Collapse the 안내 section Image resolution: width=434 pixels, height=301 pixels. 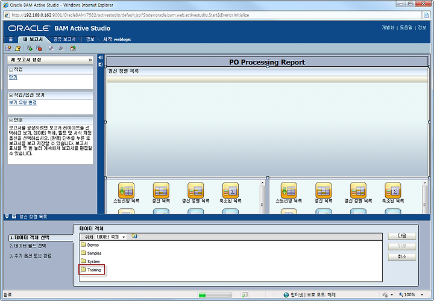[x=11, y=120]
